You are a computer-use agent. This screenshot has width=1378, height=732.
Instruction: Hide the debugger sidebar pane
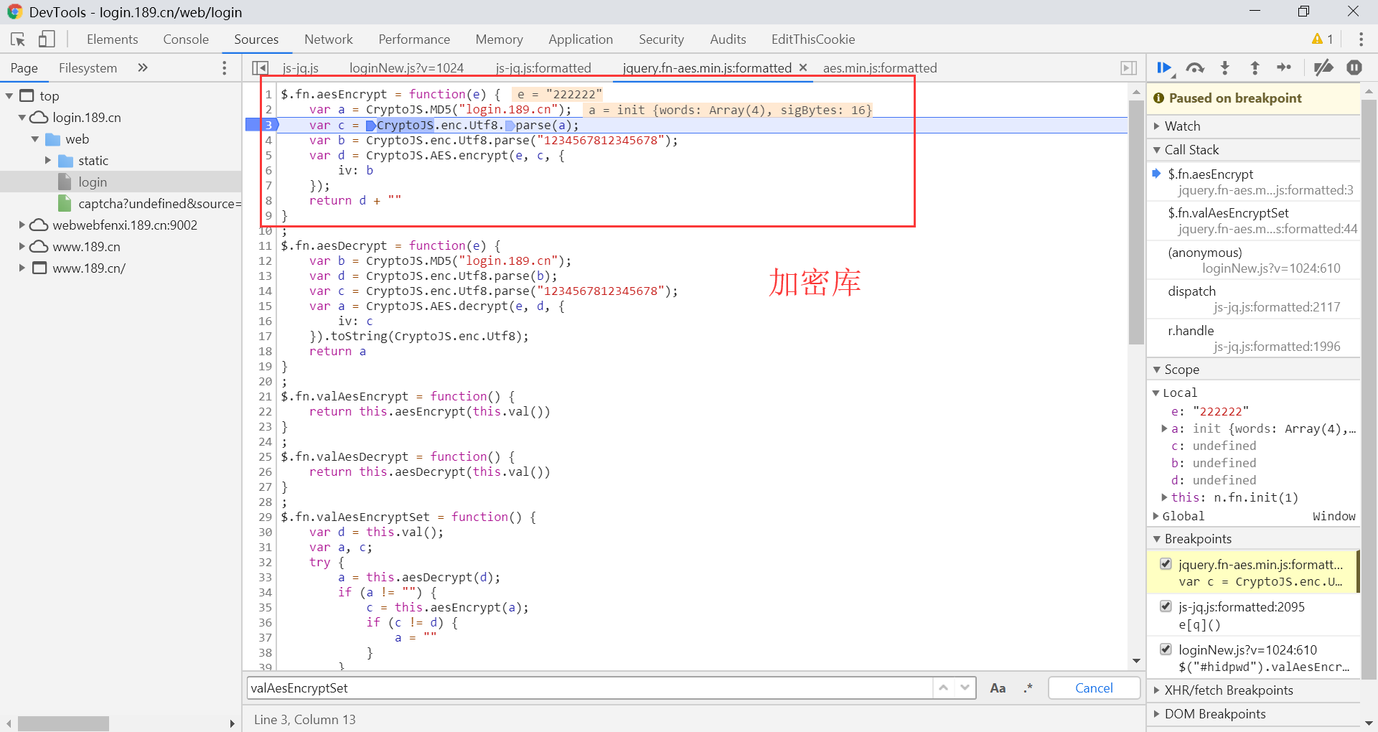click(x=1128, y=67)
